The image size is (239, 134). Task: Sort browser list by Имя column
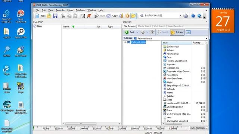click(177, 42)
